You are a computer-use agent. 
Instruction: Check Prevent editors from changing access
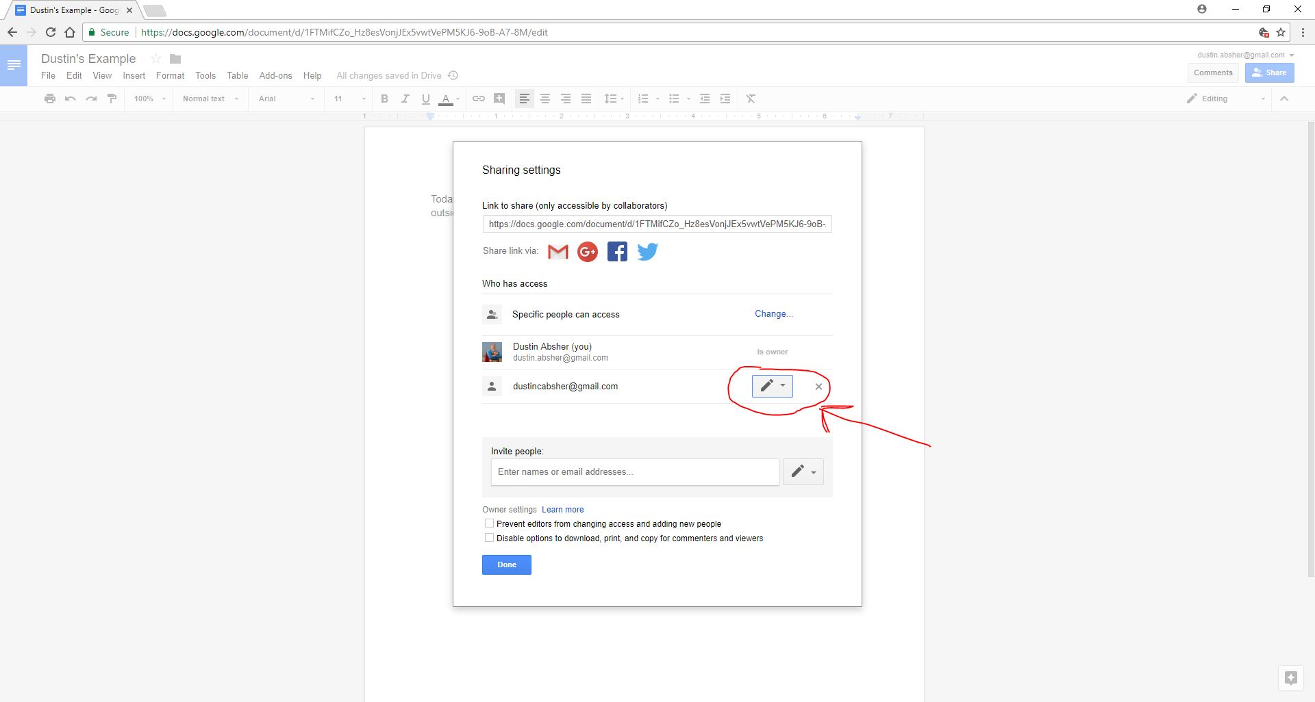[489, 523]
